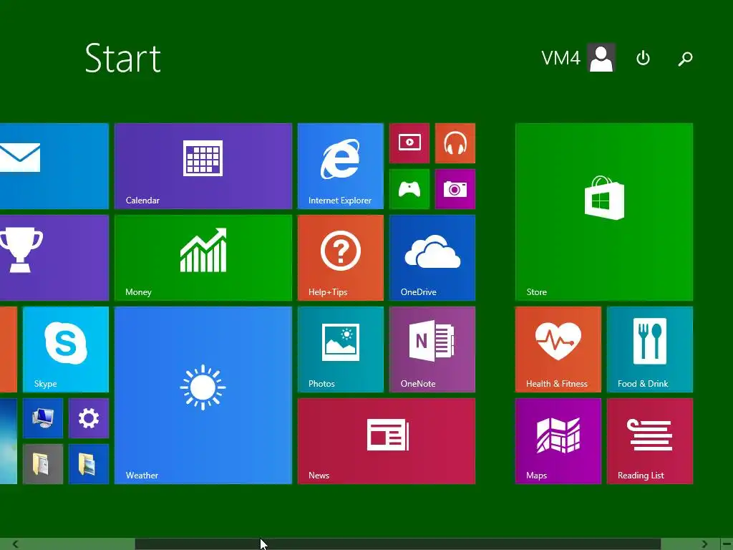Open the Video tile with play icon
Viewport: 733px width, 550px height.
[409, 143]
